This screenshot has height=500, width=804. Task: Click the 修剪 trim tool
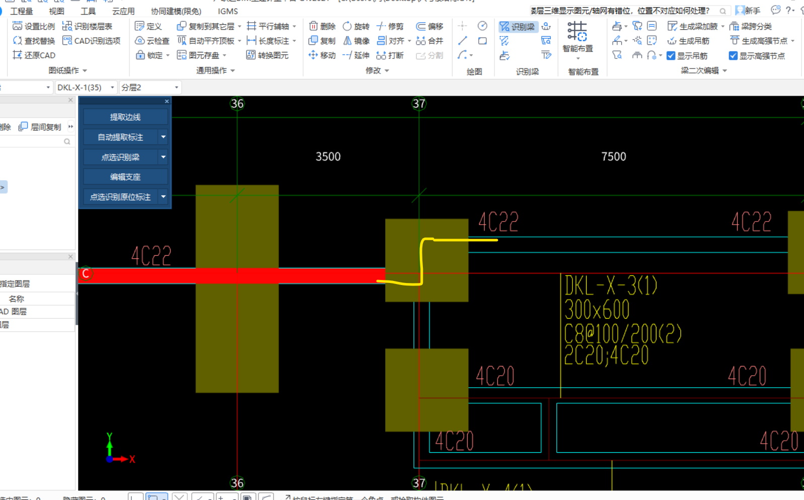(390, 26)
